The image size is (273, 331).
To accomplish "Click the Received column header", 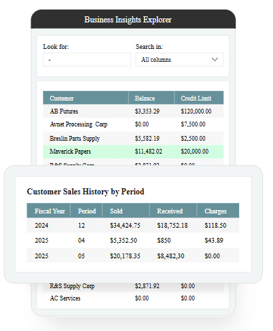I will pyautogui.click(x=173, y=211).
